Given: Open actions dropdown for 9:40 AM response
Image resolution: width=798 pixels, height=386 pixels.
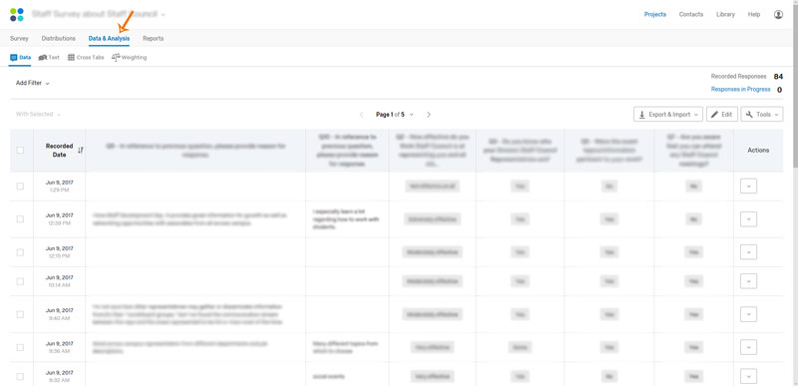Looking at the screenshot, I should coord(748,314).
